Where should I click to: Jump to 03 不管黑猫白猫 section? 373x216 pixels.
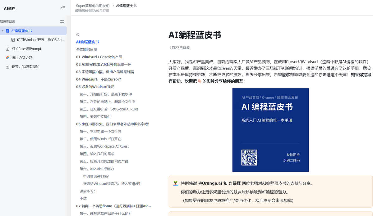[x=105, y=72]
